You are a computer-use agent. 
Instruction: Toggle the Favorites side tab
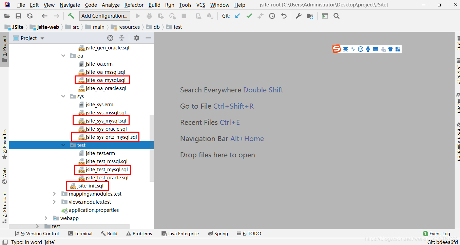tap(4, 145)
